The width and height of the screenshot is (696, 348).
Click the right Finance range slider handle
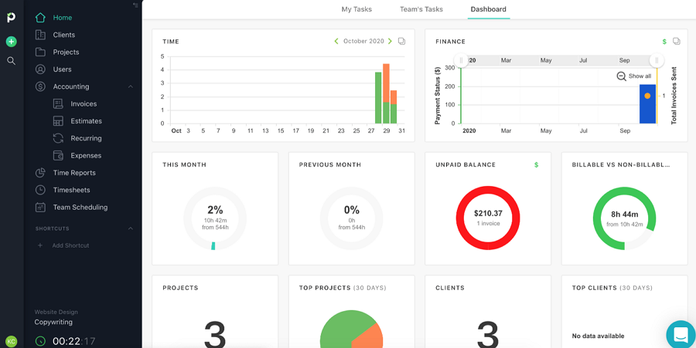pos(657,60)
